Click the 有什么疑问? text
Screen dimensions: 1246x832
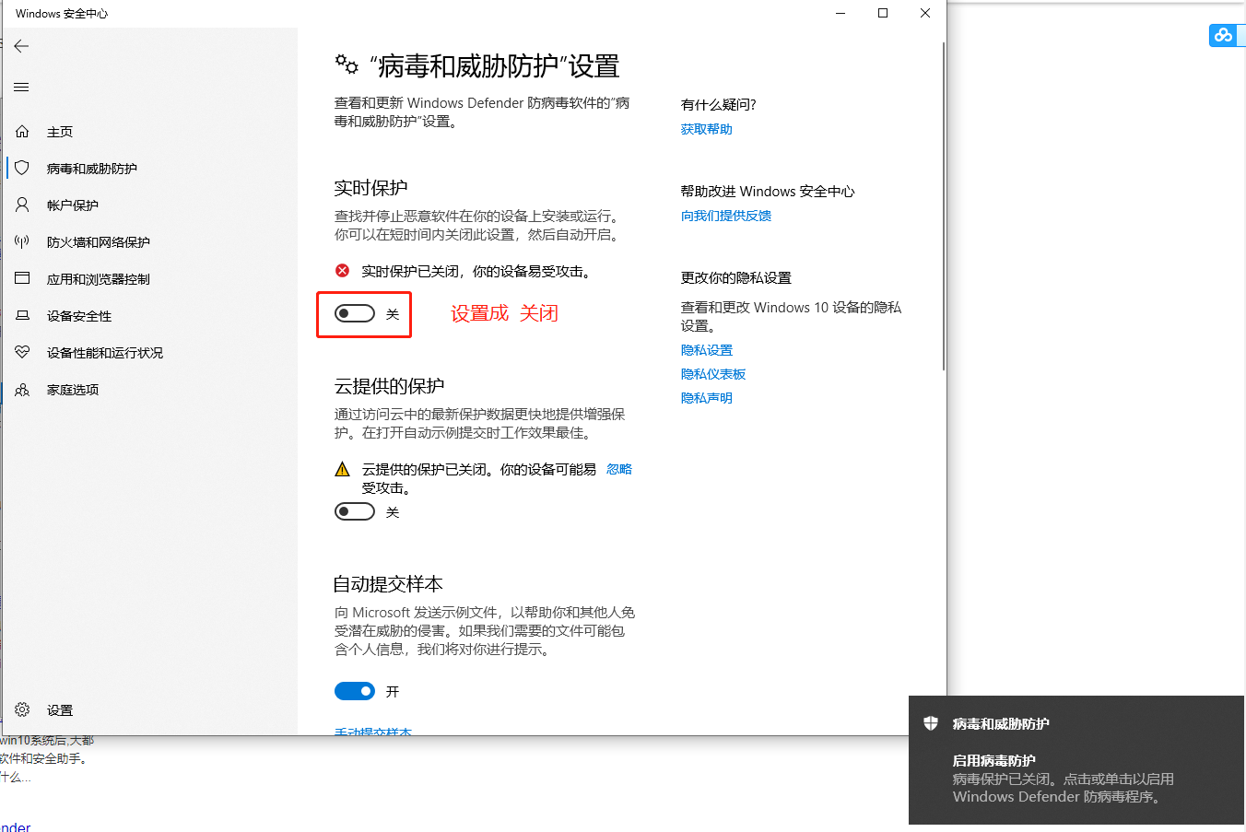(719, 105)
